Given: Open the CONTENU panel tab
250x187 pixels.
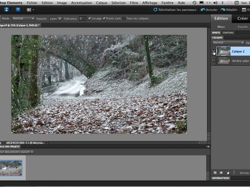Looking at the screenshot, I should click(228, 33).
